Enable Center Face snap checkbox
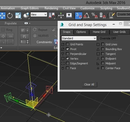130x122 pixels. (x=103, y=68)
